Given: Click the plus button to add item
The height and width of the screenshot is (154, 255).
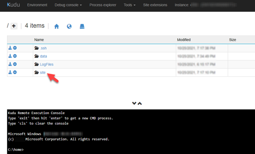Looking at the screenshot, I should coord(14,26).
